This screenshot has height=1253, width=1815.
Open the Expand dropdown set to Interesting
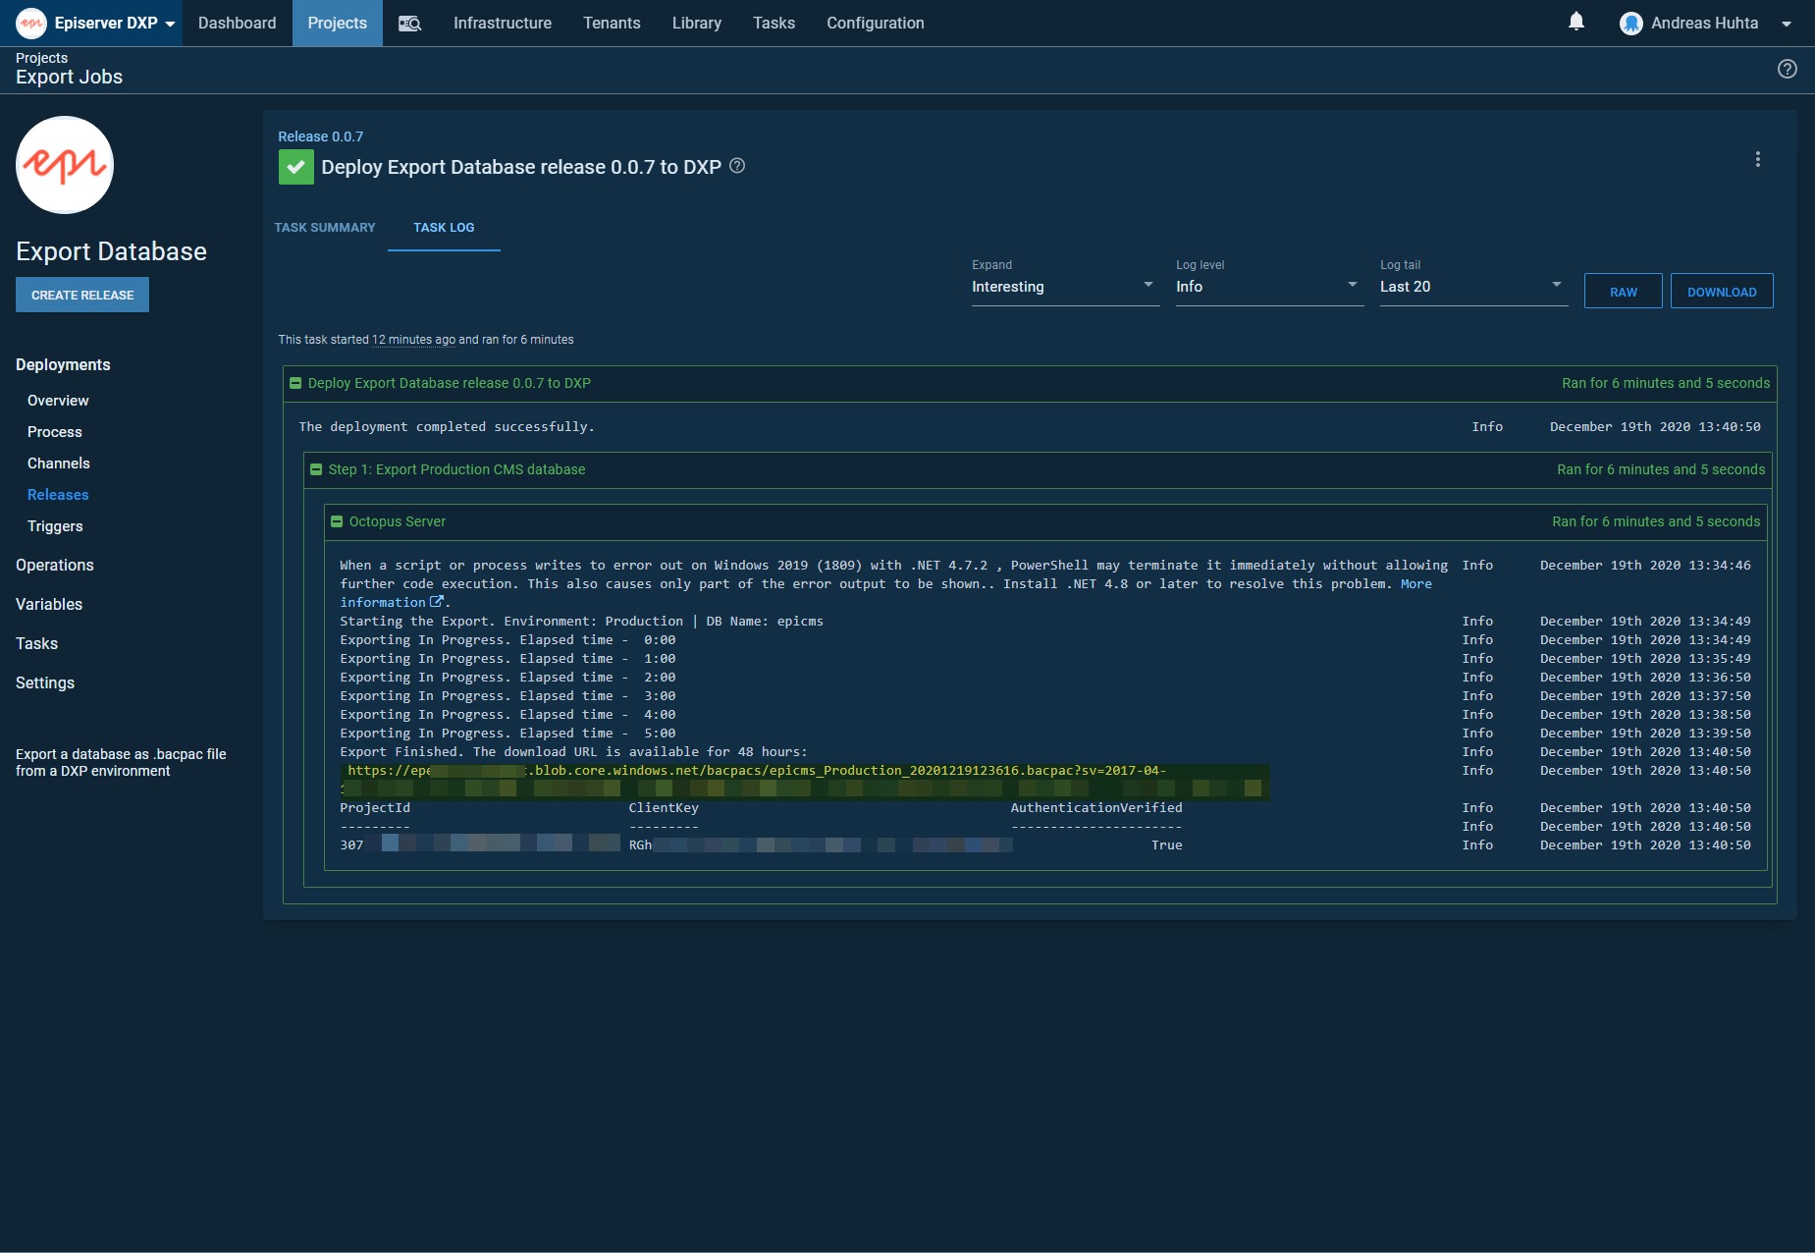click(x=1064, y=287)
